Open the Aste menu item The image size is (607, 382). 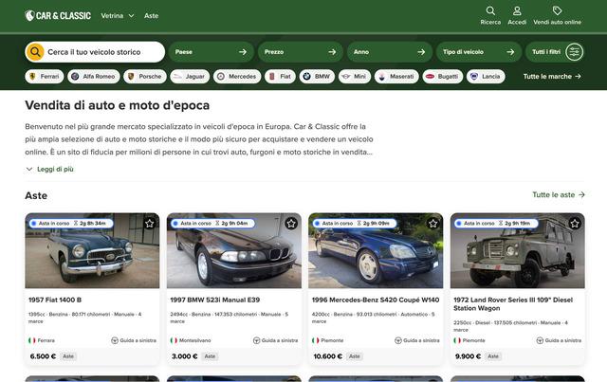click(x=151, y=16)
